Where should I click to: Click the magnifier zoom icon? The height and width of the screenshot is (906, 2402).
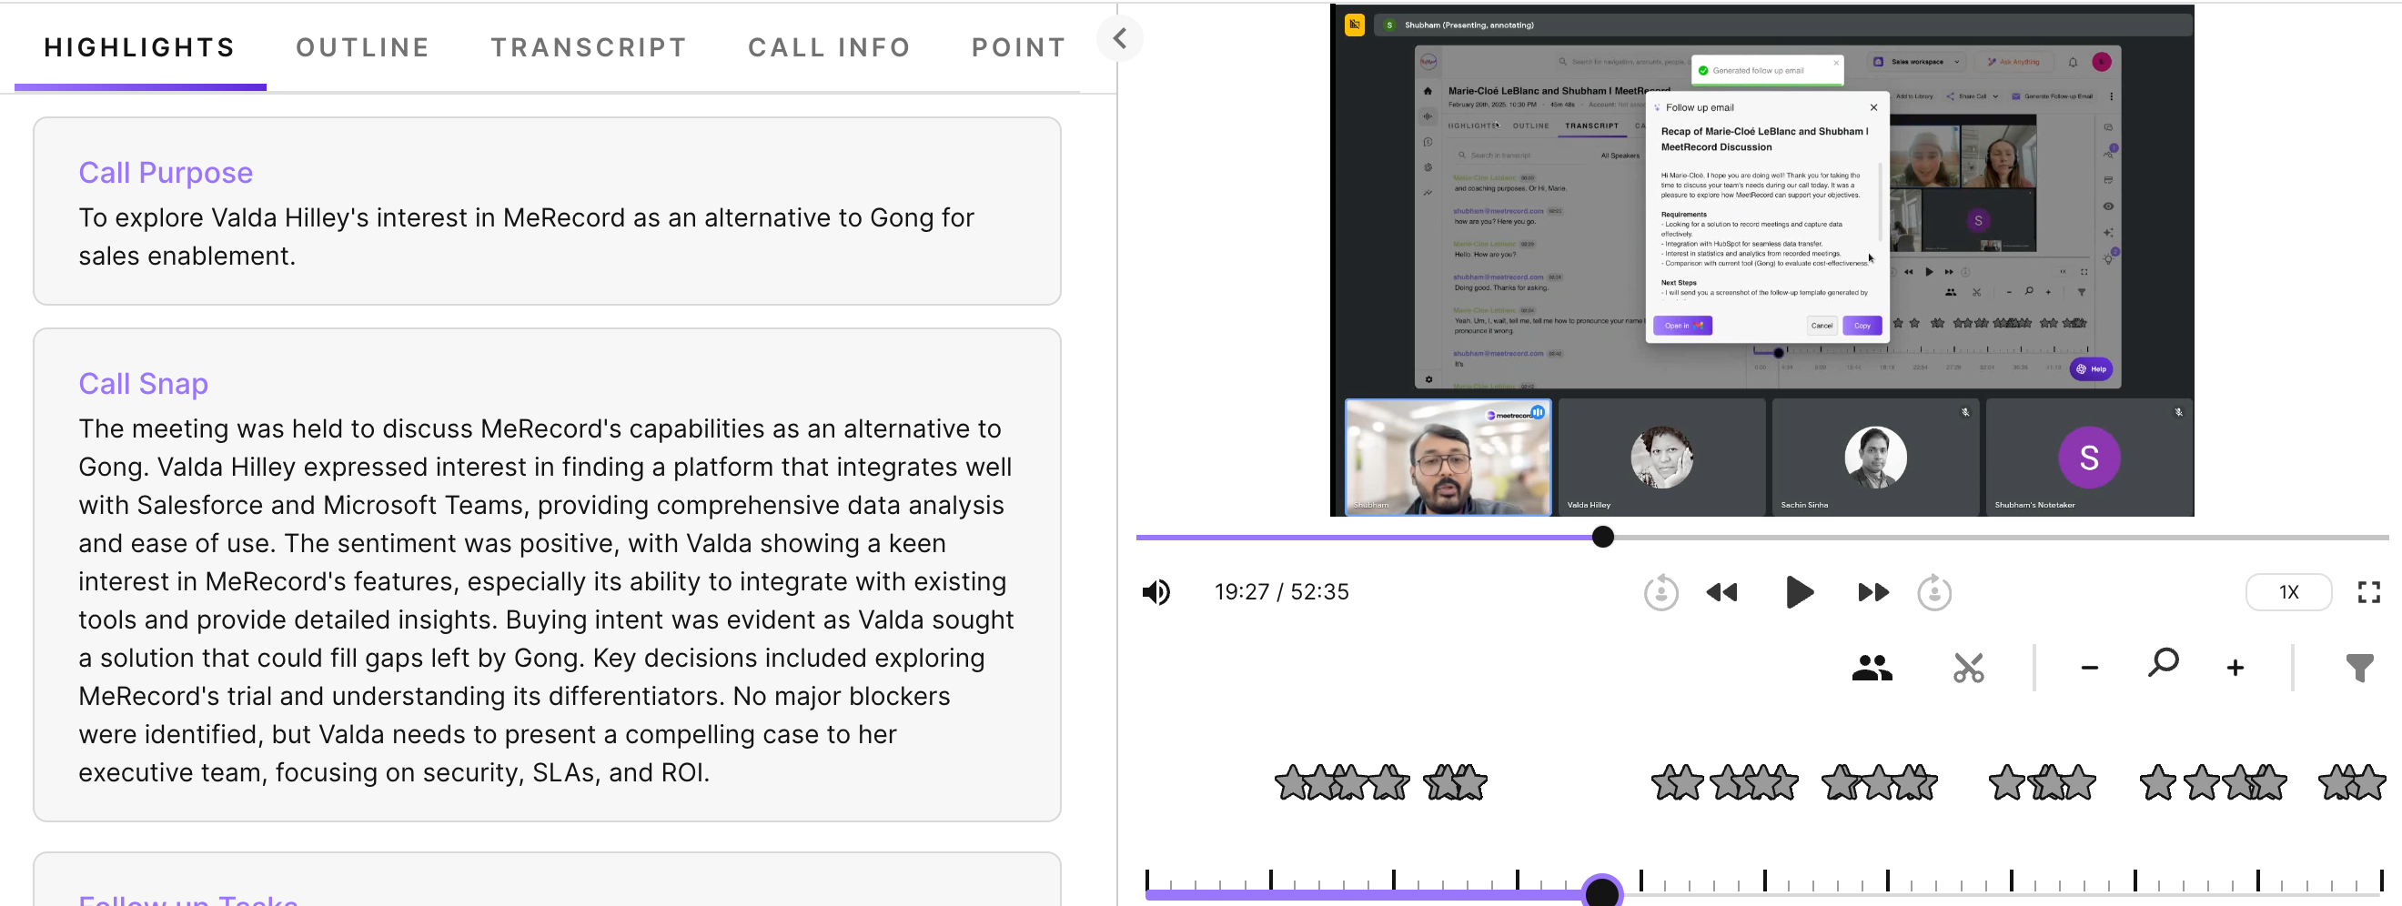click(2163, 663)
